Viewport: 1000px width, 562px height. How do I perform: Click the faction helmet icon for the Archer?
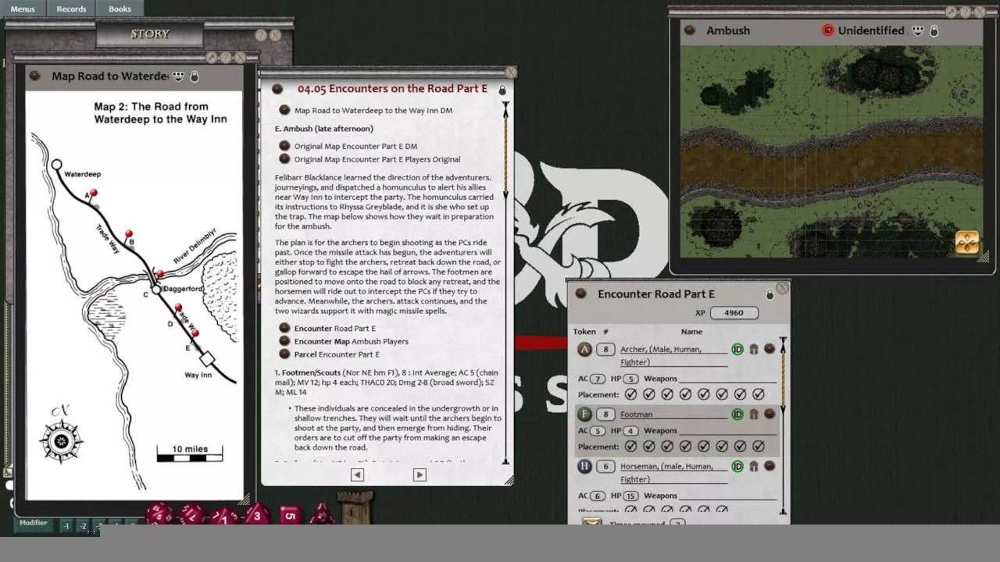754,349
